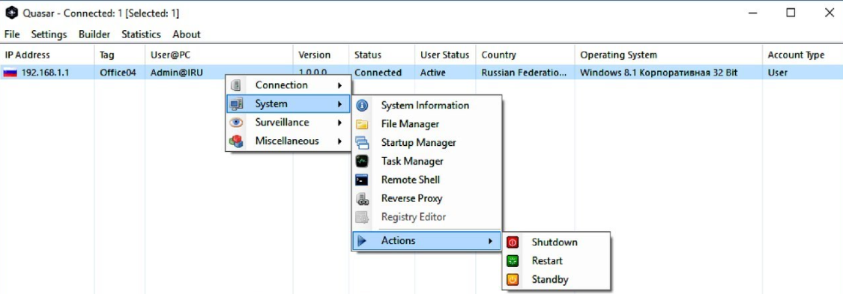Click the Connected status cell
This screenshot has width=843, height=294.
pos(378,73)
